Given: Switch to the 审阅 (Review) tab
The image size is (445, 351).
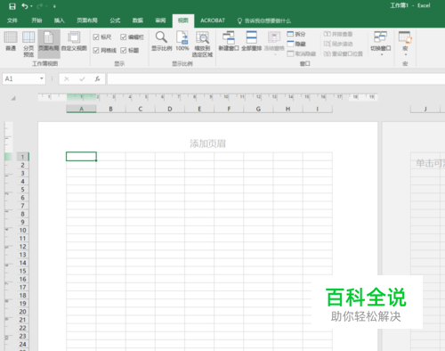Looking at the screenshot, I should 160,20.
